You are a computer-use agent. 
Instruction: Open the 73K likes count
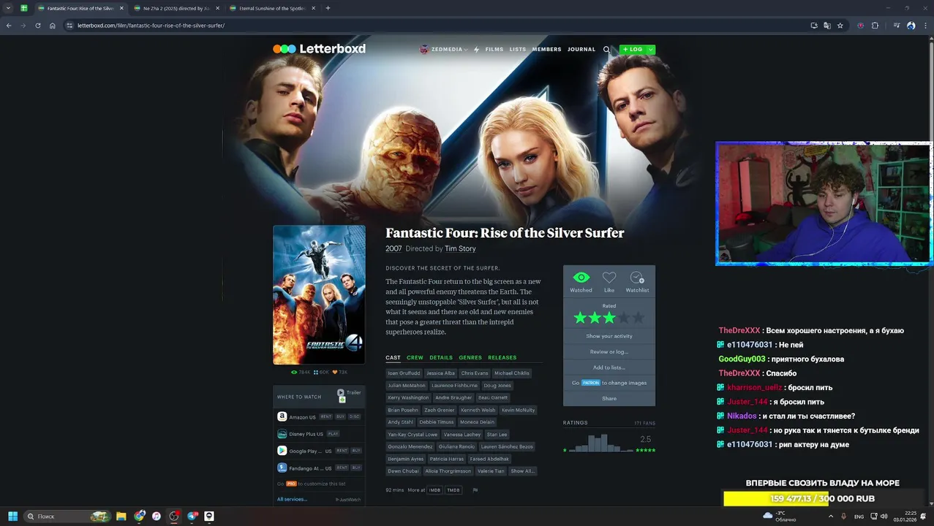340,372
